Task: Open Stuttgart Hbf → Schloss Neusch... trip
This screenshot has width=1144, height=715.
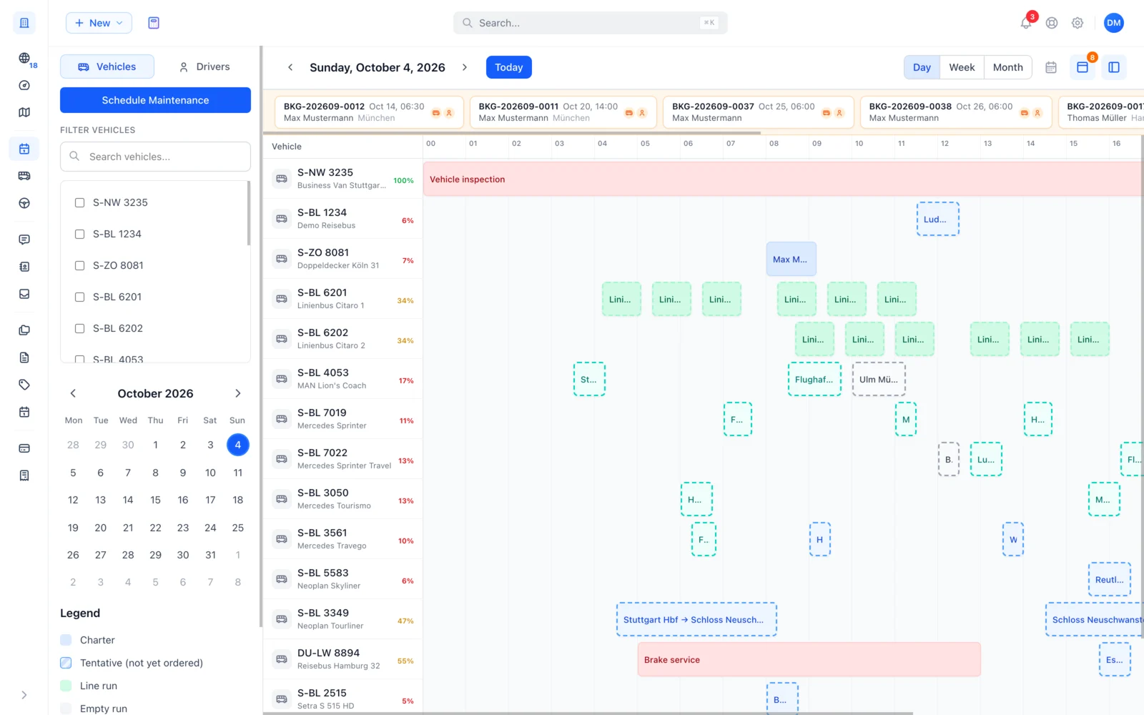Action: click(696, 619)
